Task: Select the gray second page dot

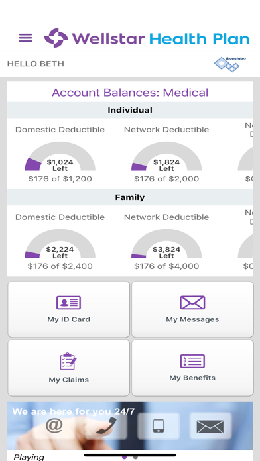Action: click(x=135, y=458)
